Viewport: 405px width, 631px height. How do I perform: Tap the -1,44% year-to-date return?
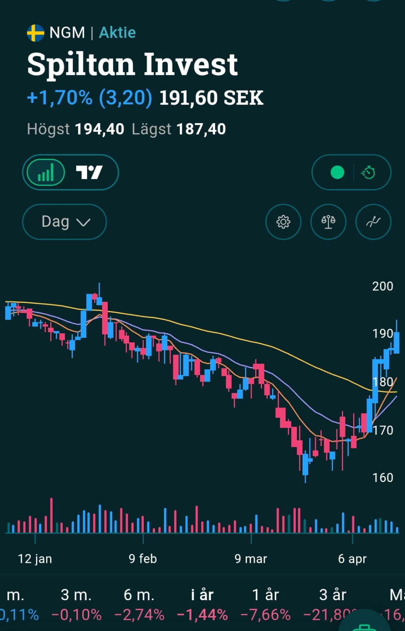tap(202, 615)
